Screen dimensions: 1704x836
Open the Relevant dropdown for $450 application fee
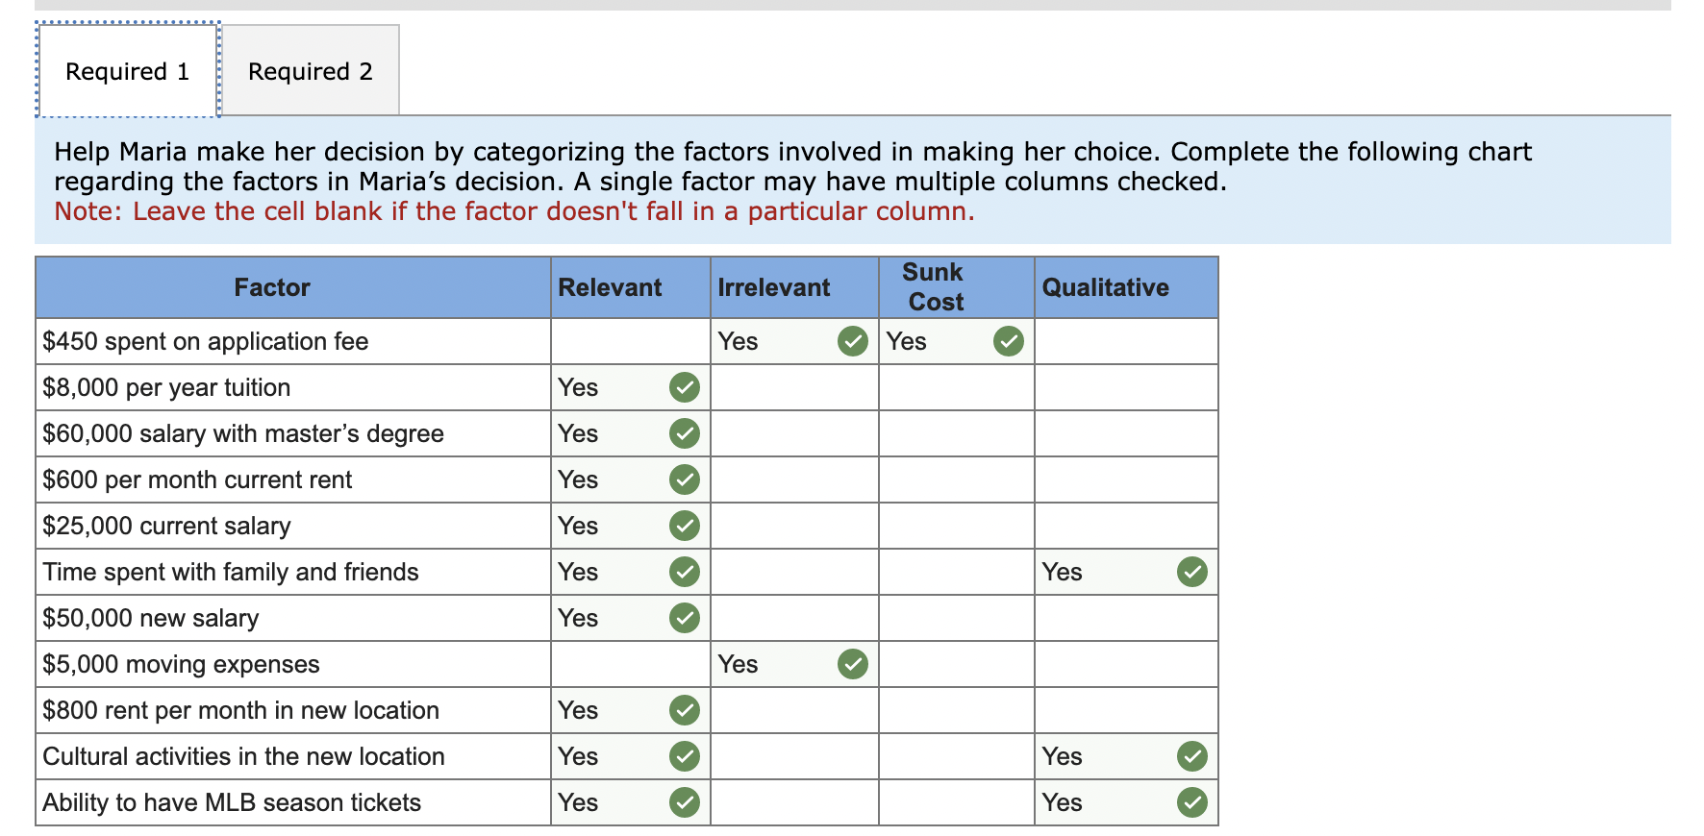tap(631, 341)
